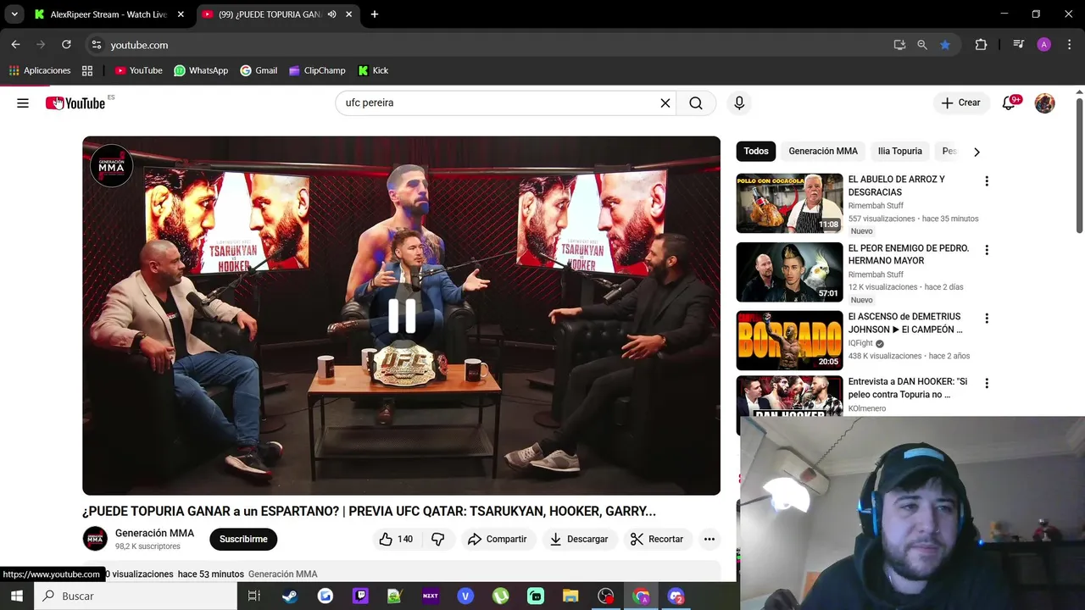Open EL ABUELO DE ARROZ thumbnail

coord(789,203)
